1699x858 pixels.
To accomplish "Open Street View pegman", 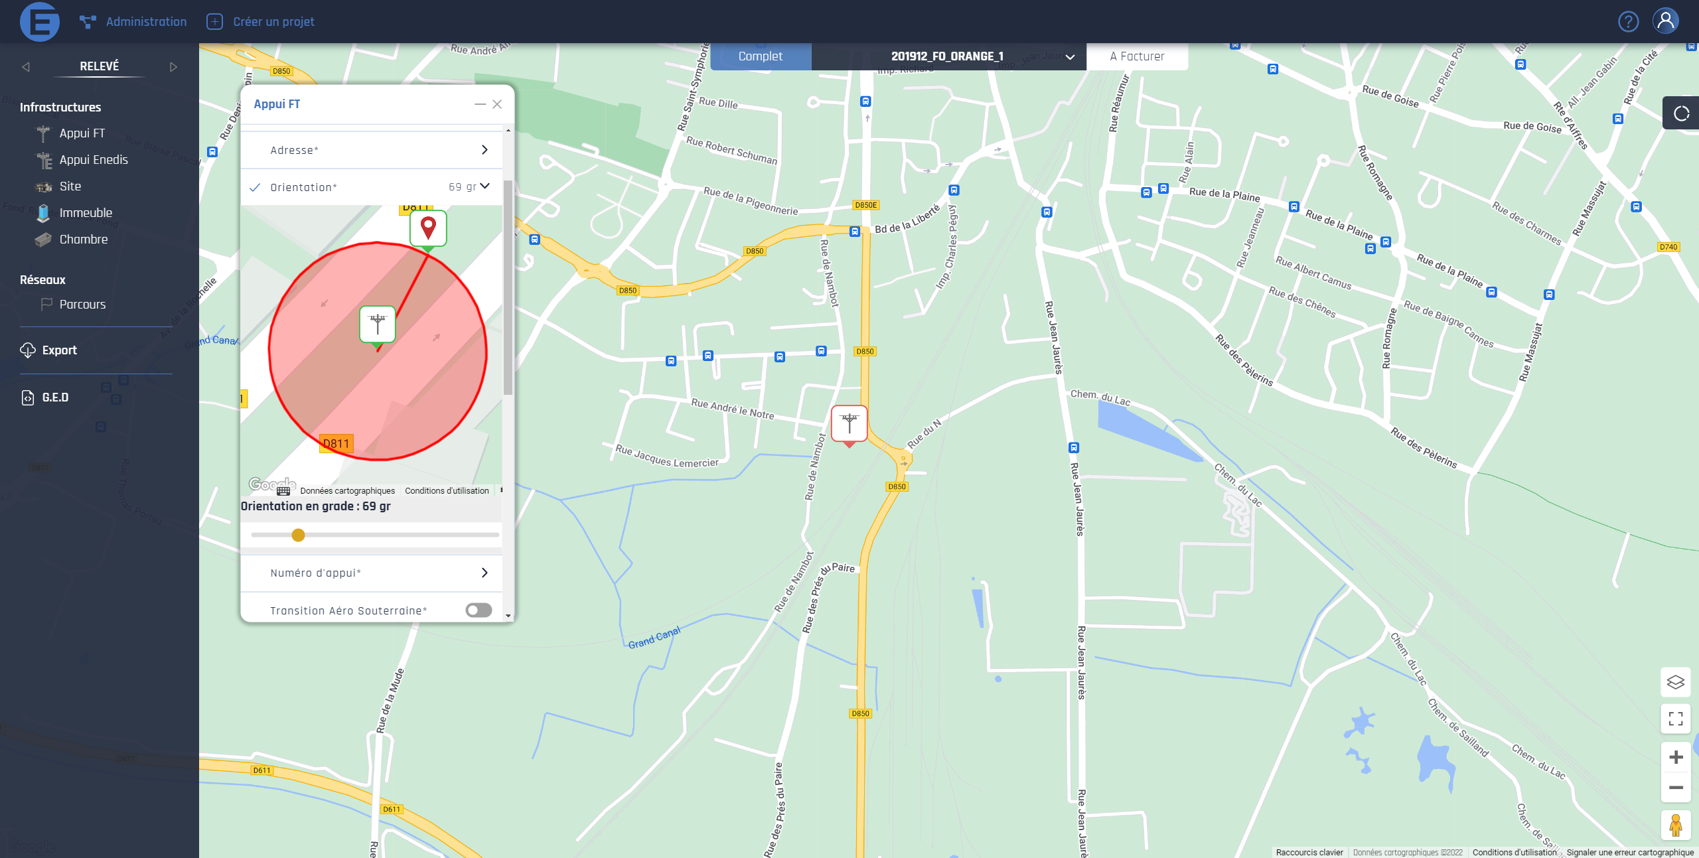I will click(x=1675, y=825).
